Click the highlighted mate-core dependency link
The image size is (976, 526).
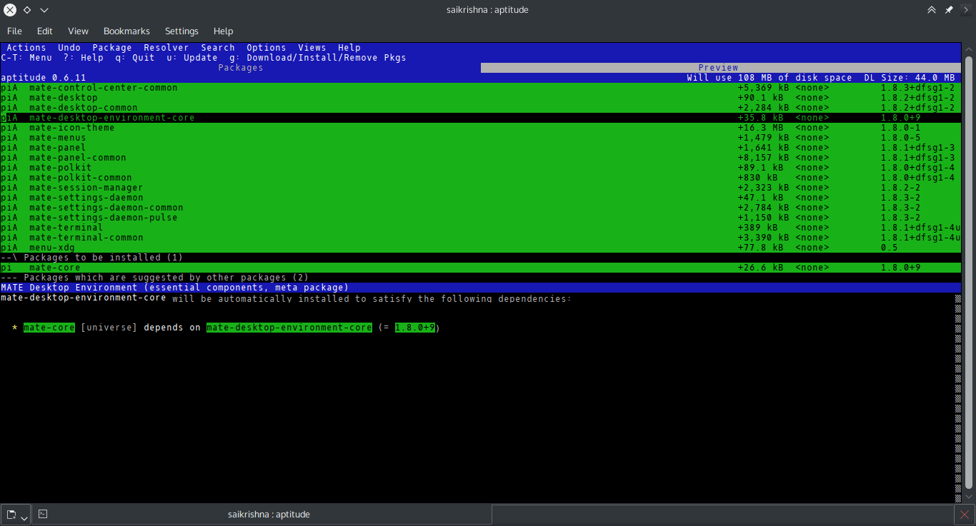click(x=49, y=327)
